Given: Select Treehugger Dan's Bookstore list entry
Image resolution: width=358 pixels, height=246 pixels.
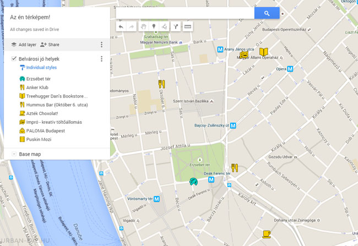Looking at the screenshot, I should (57, 96).
